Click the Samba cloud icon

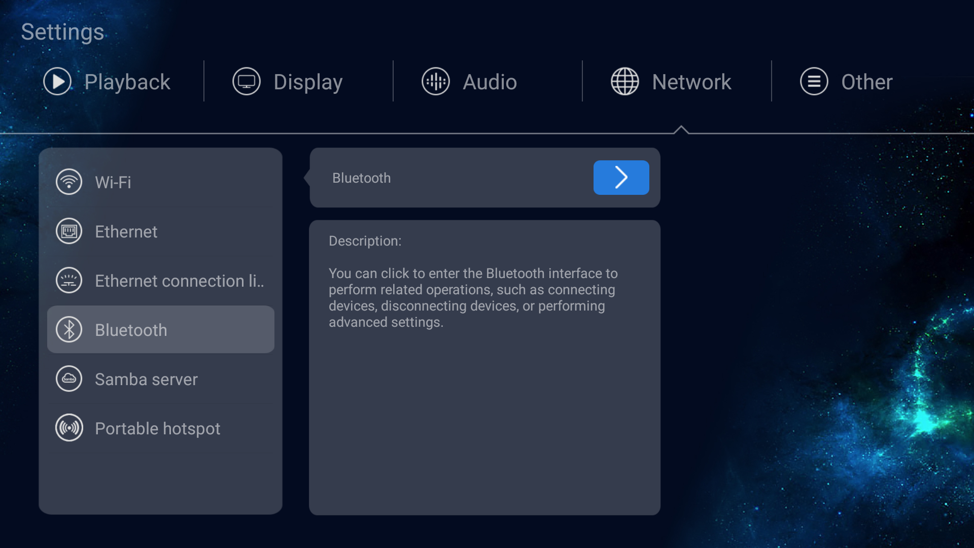[x=69, y=379]
